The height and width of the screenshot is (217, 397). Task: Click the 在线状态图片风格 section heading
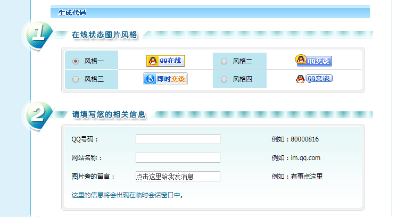(x=104, y=35)
